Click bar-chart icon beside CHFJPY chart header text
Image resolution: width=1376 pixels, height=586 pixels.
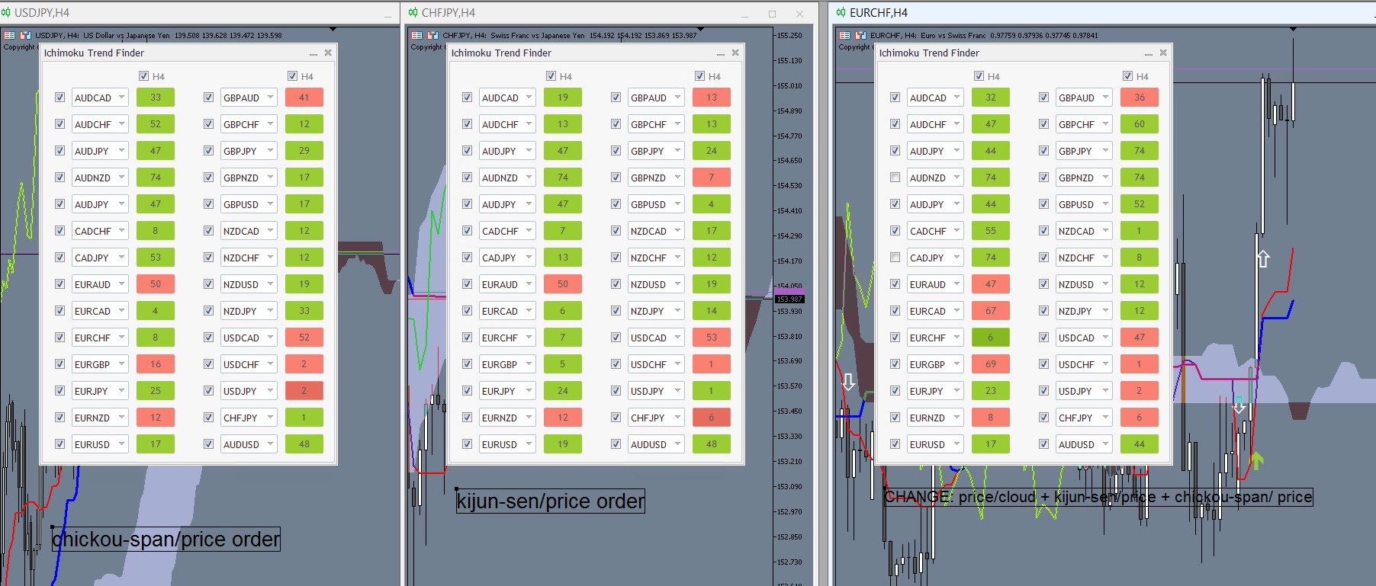click(432, 35)
